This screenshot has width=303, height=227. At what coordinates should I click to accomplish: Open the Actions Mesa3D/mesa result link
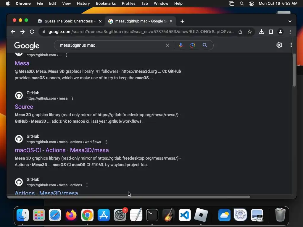click(46, 193)
